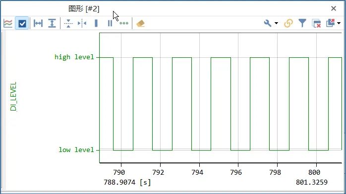Image resolution: width=346 pixels, height=194 pixels.
Task: Enable the dual cursor bars tool
Action: (110, 23)
